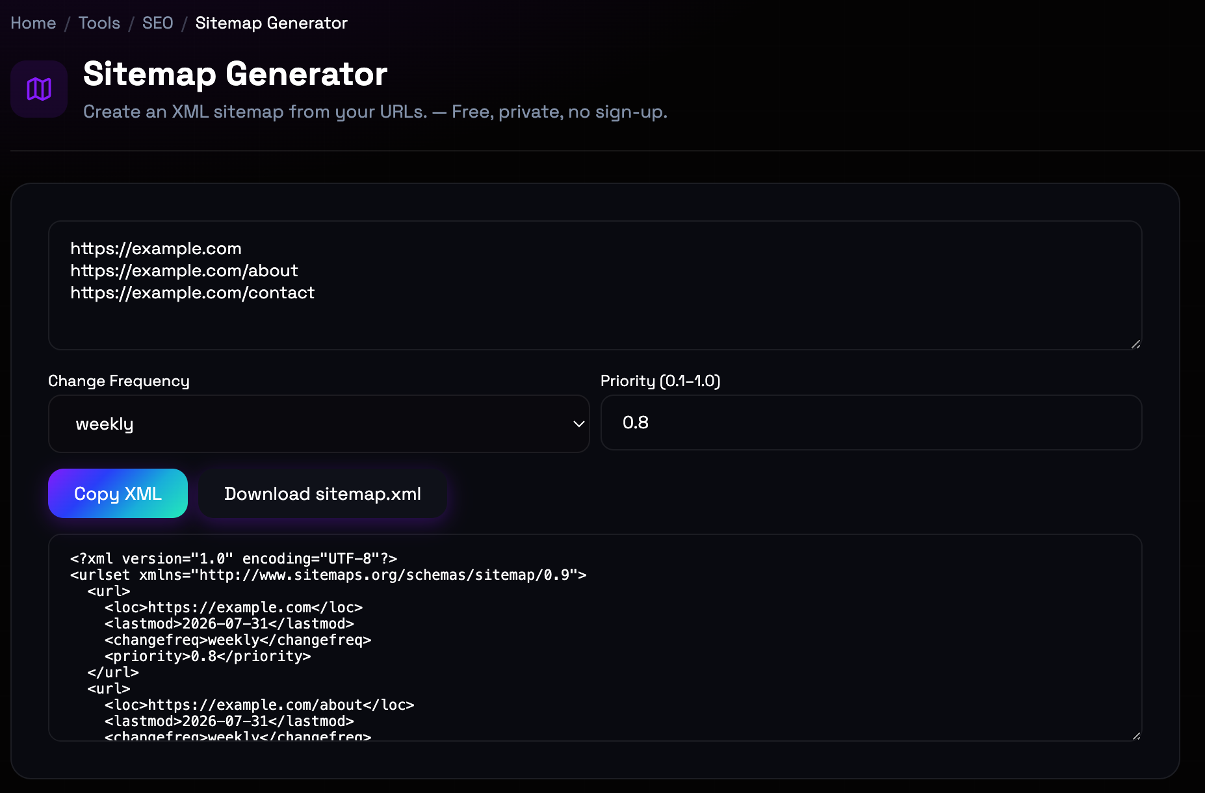Click the priority 0.8 line in XML output

(x=207, y=656)
